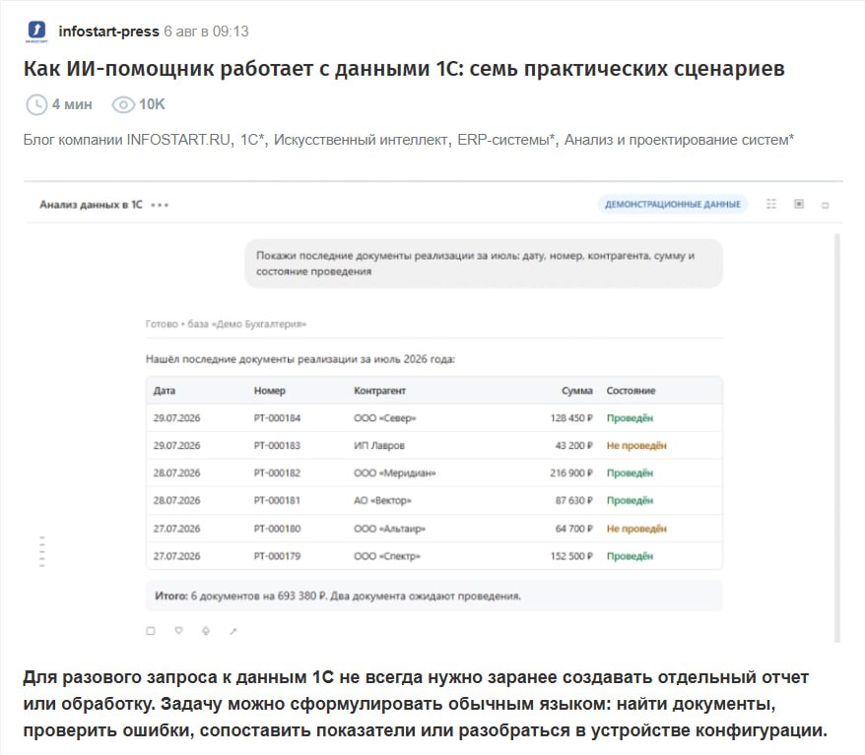The width and height of the screenshot is (865, 755).
Task: Click the grid-list view icon beside the demo badge
Action: [771, 204]
